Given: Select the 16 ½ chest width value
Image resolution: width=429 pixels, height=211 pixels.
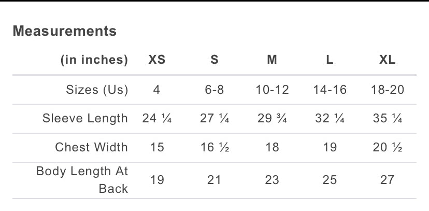Looking at the screenshot, I should [214, 147].
